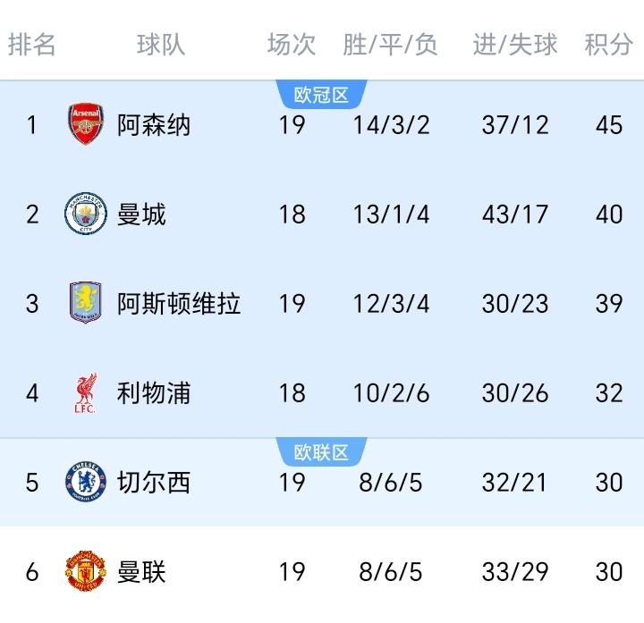Open the 切尔西 team name
Viewport: 644px width, 623px height.
click(x=154, y=482)
